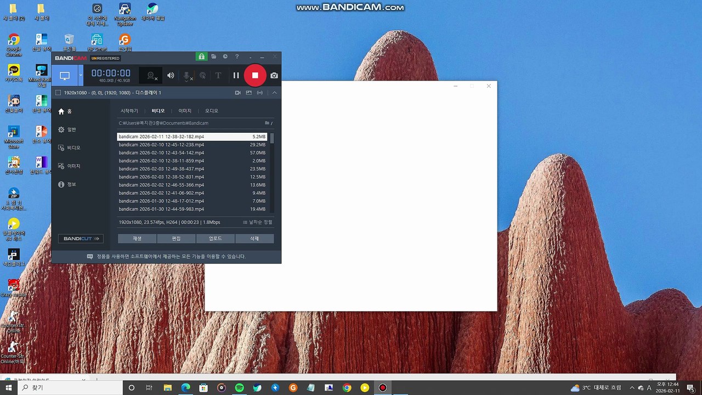702x395 pixels.
Task: Switch to the 비디오 tab in the file list
Action: click(158, 111)
